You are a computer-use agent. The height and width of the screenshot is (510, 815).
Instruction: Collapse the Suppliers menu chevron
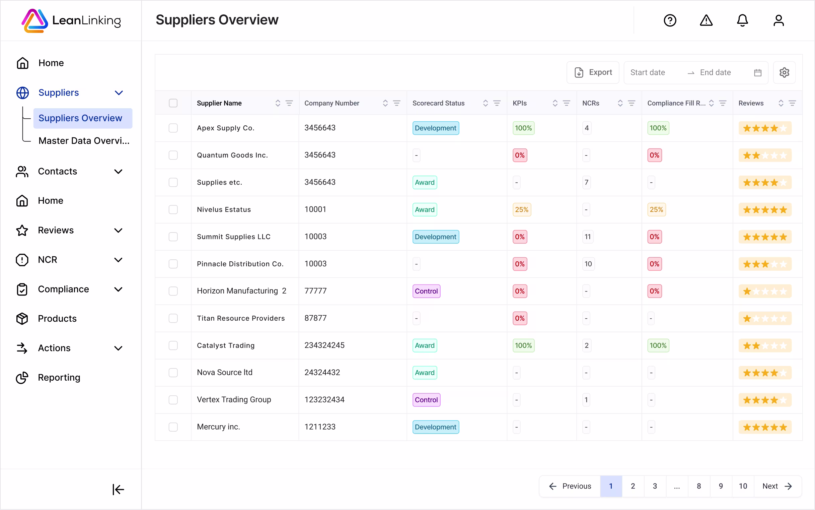pos(119,93)
